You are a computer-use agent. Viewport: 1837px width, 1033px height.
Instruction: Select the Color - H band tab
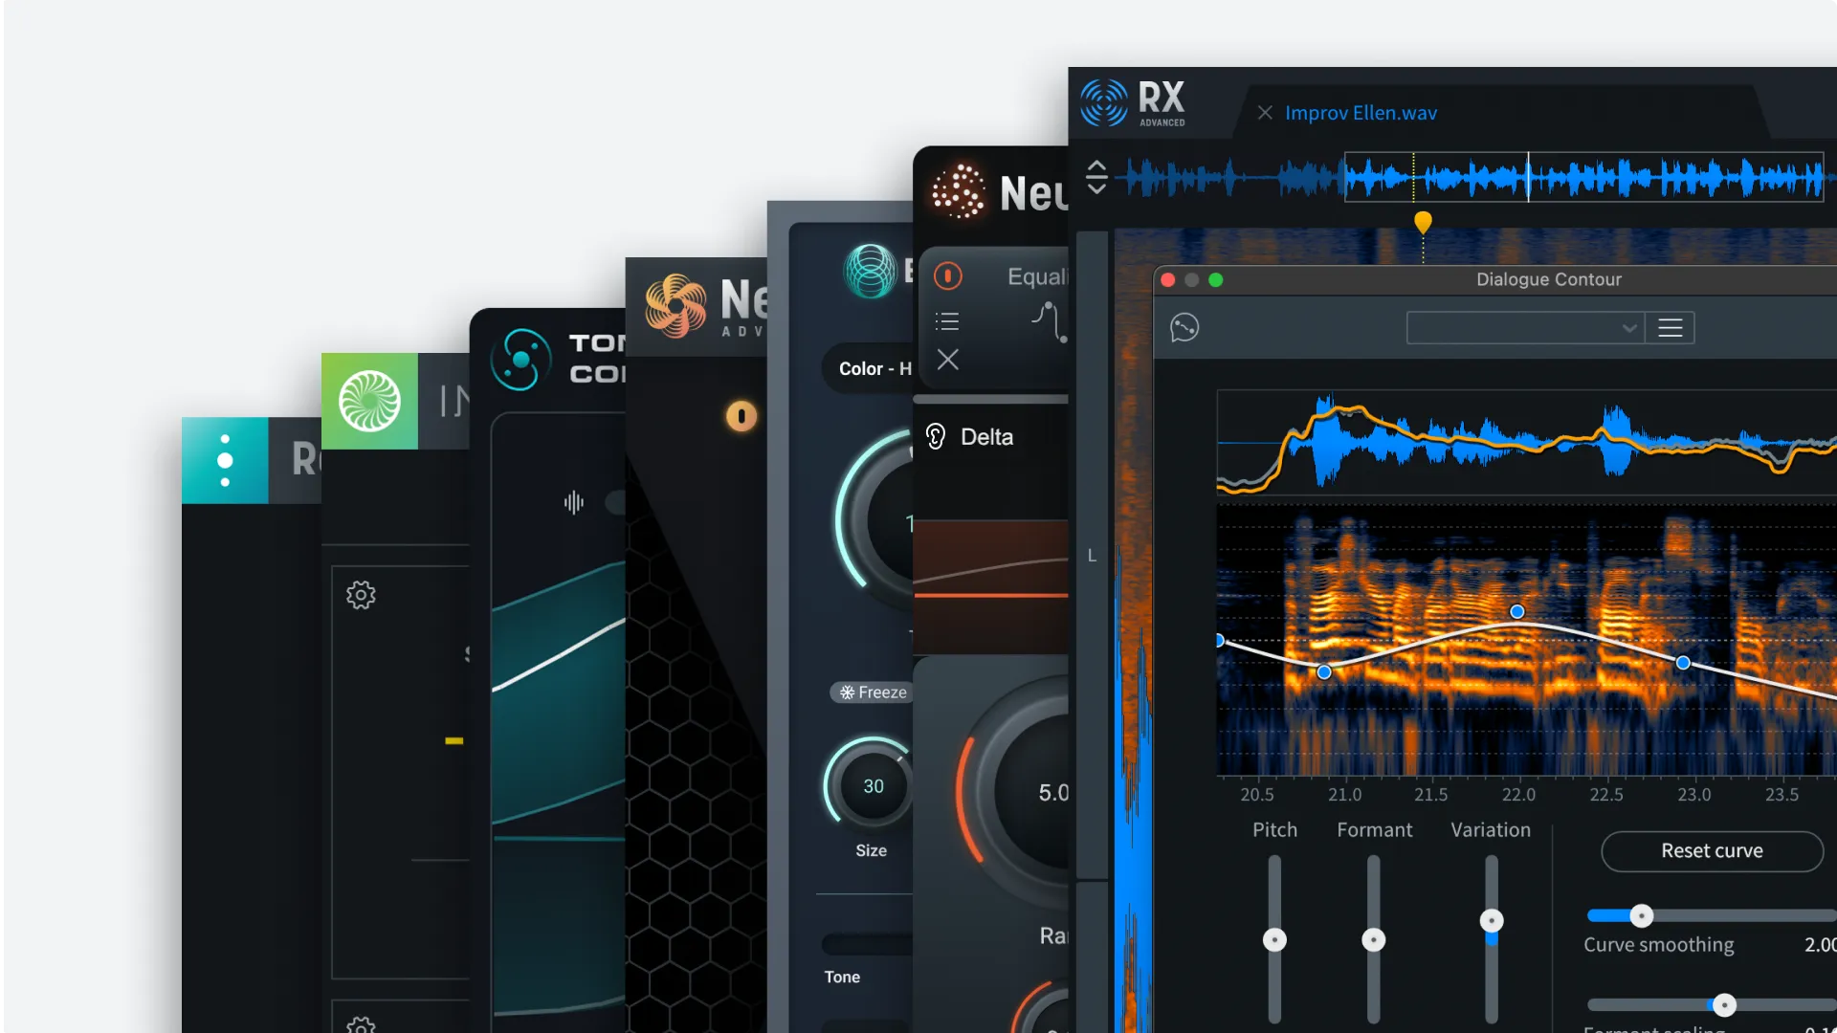click(873, 368)
